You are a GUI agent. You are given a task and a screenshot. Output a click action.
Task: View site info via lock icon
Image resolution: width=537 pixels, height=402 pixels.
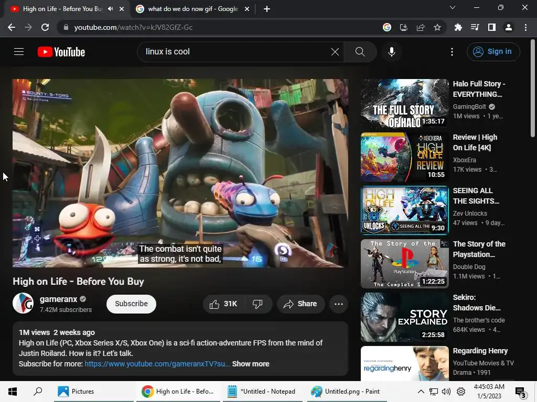click(x=66, y=27)
